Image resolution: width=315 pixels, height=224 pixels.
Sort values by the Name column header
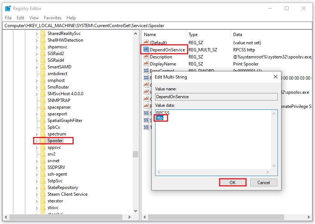[164, 35]
